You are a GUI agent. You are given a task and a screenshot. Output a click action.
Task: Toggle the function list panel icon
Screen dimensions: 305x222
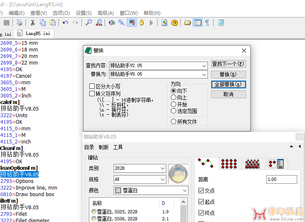click(x=198, y=23)
